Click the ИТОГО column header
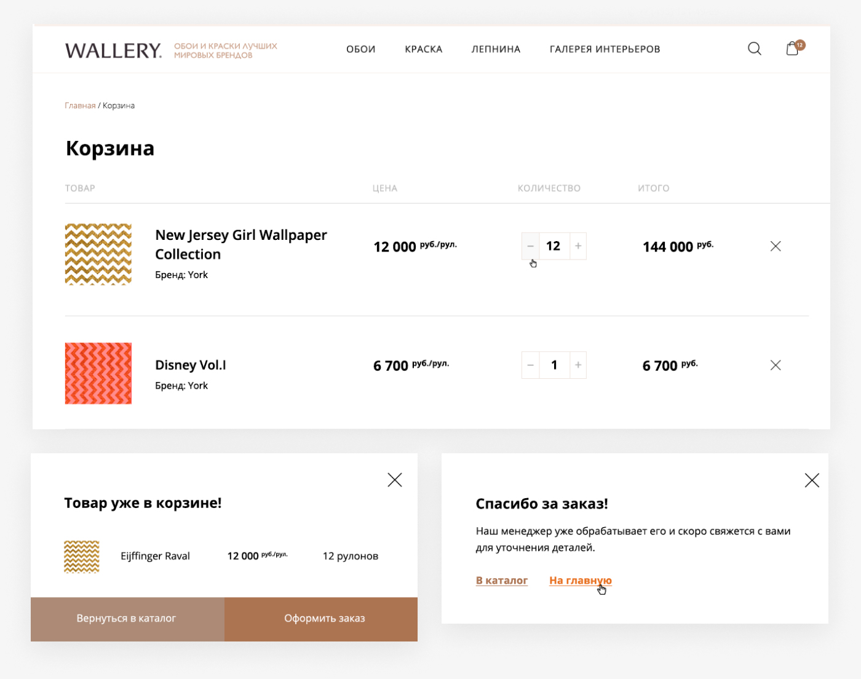The width and height of the screenshot is (861, 679). (654, 188)
